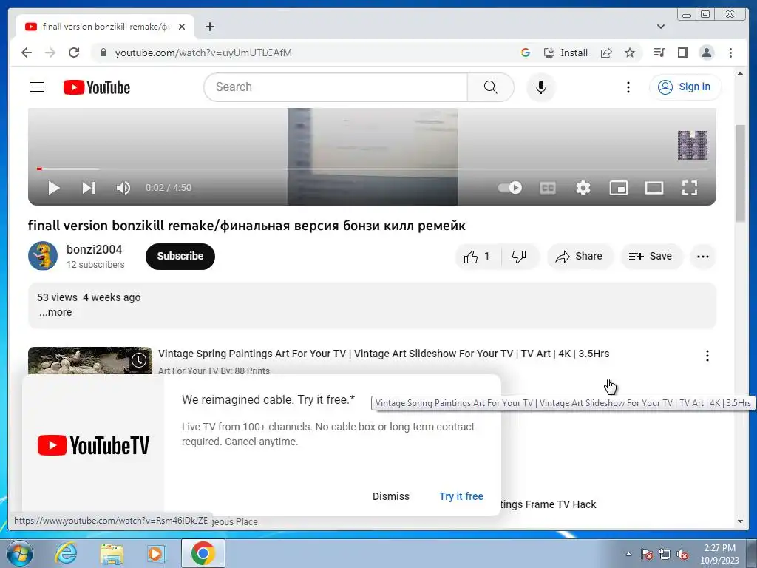This screenshot has width=757, height=568.
Task: Like the video with thumbs up
Action: [x=478, y=256]
